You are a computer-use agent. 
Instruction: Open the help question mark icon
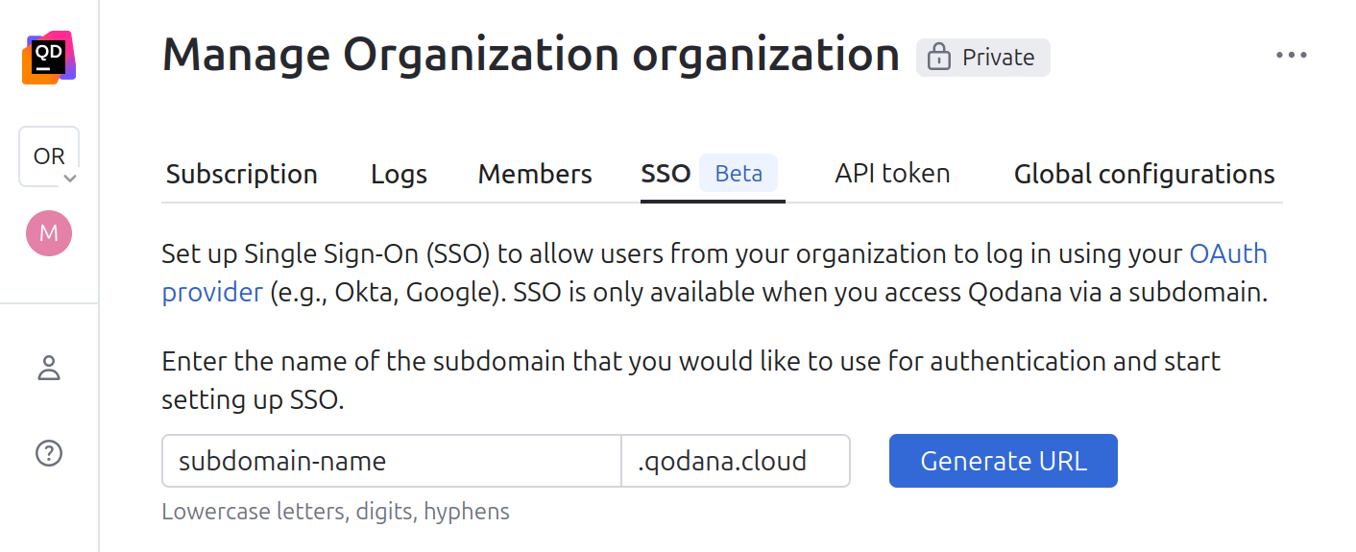pyautogui.click(x=49, y=452)
